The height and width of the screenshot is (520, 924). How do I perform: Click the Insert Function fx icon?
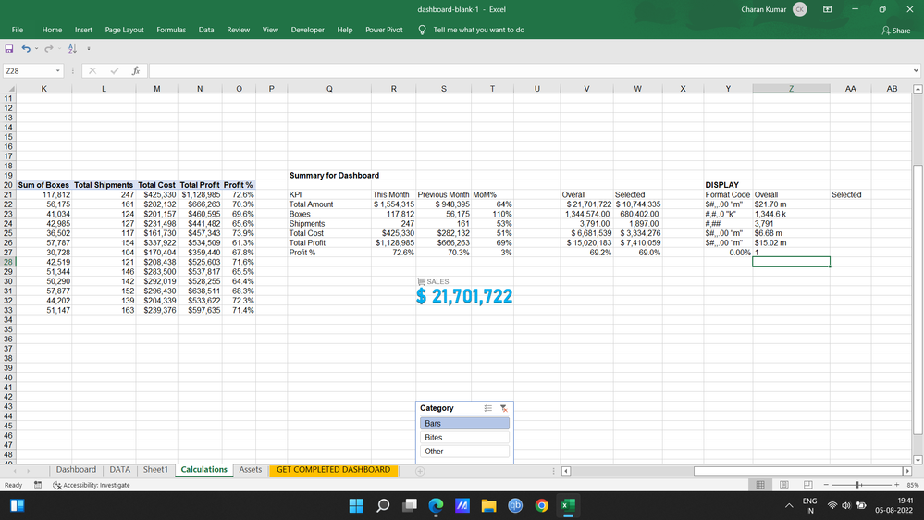[x=136, y=70]
